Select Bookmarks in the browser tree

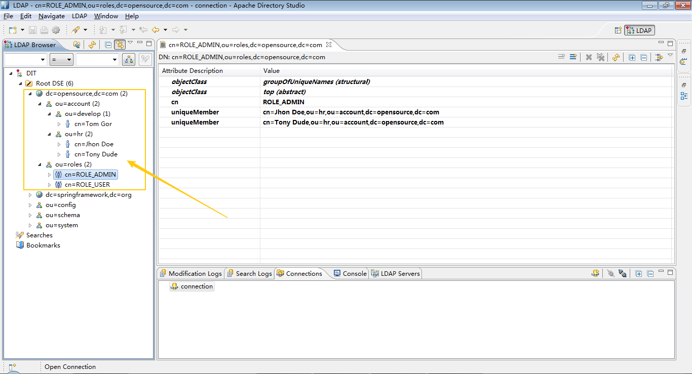(x=43, y=245)
